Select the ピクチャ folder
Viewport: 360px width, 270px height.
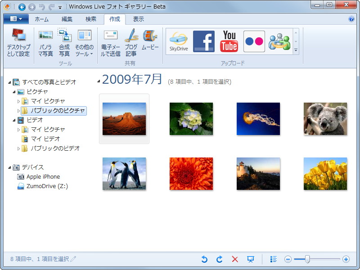pyautogui.click(x=32, y=92)
